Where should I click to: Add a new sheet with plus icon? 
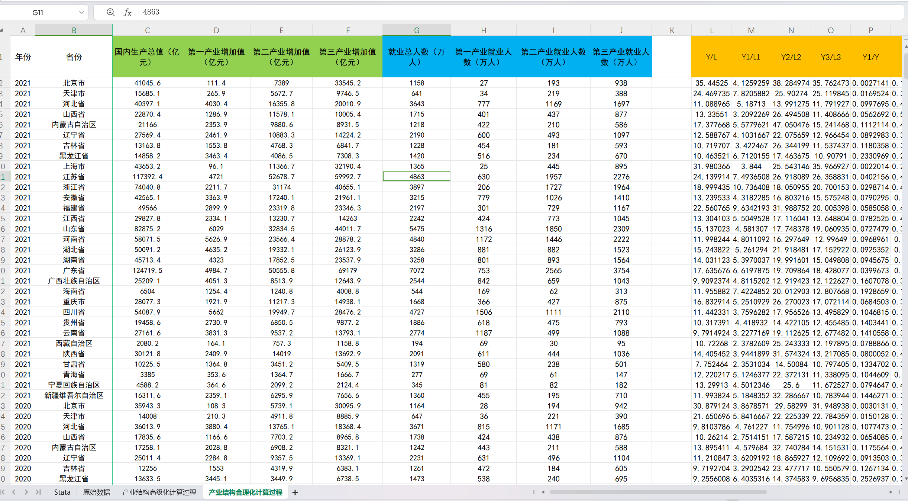(295, 492)
